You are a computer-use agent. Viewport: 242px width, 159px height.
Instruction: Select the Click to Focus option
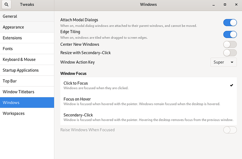[147, 85]
